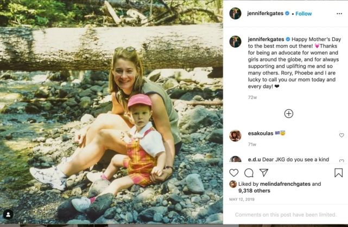Click the mother and child photo
Viewport: 348px width, 227px height.
pyautogui.click(x=111, y=113)
